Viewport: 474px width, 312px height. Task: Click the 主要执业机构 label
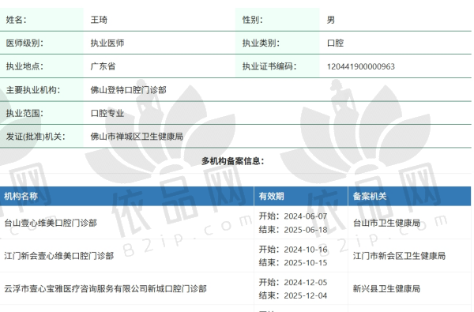[33, 90]
